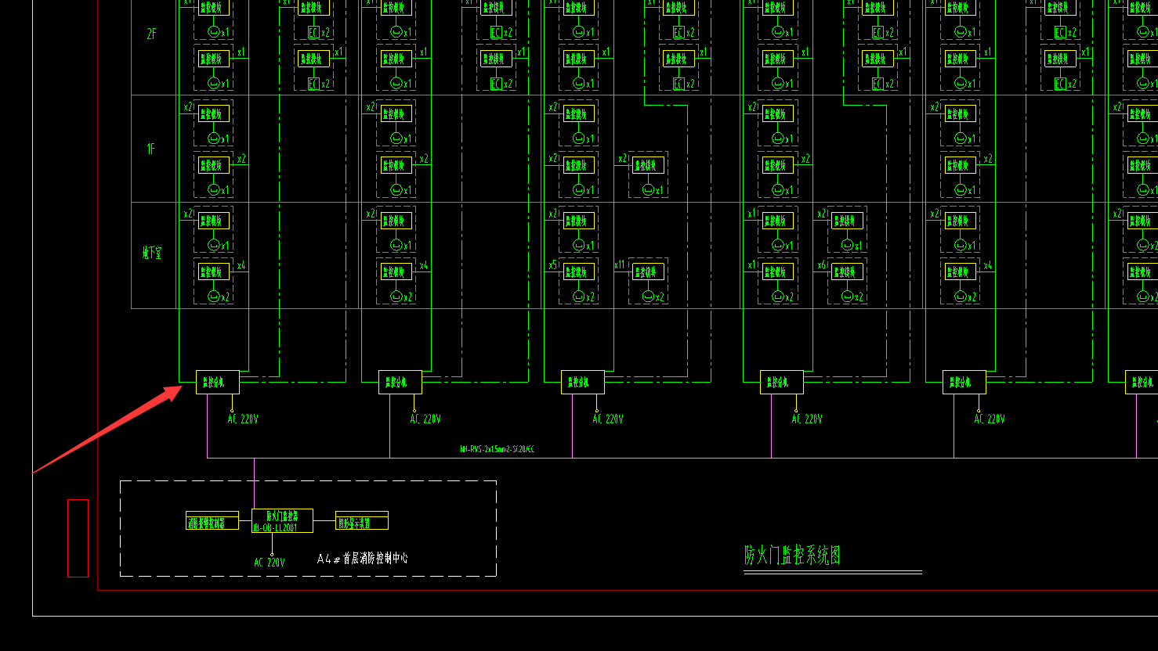
Task: Click the 2F floor row label
Action: (151, 34)
